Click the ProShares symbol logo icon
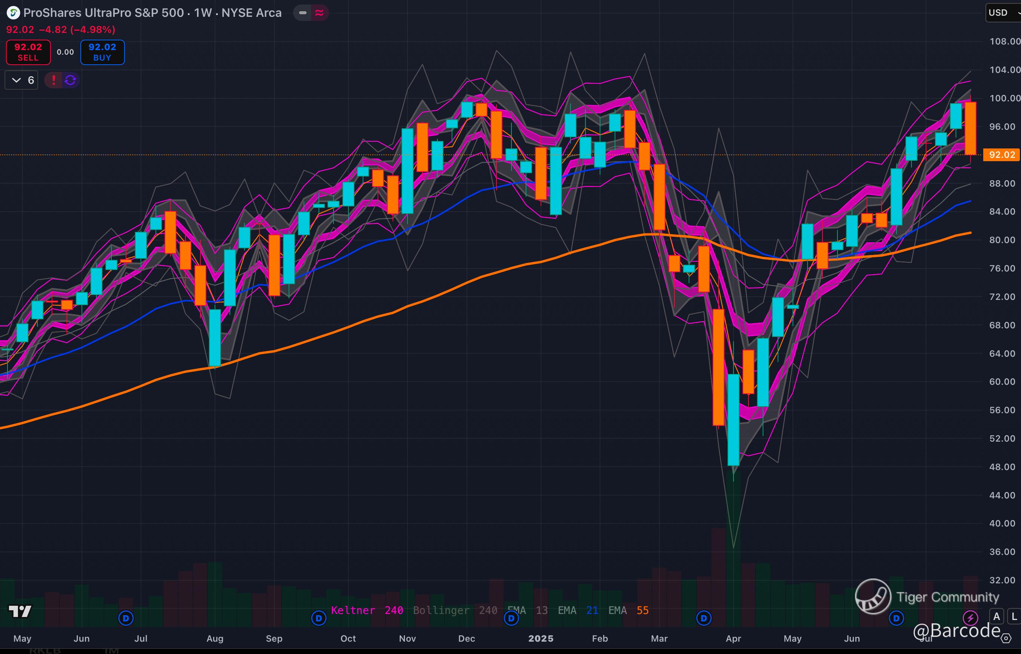The width and height of the screenshot is (1021, 654). (x=13, y=13)
